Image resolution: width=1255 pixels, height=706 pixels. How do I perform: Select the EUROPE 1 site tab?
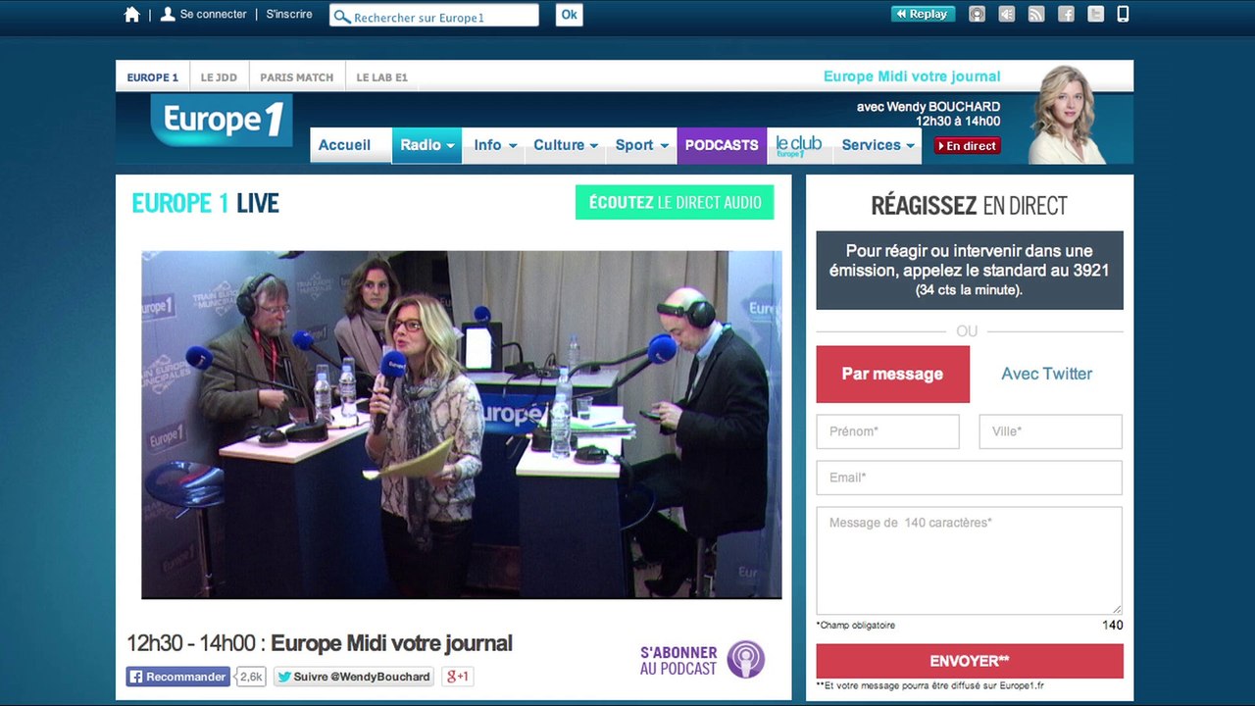152,76
